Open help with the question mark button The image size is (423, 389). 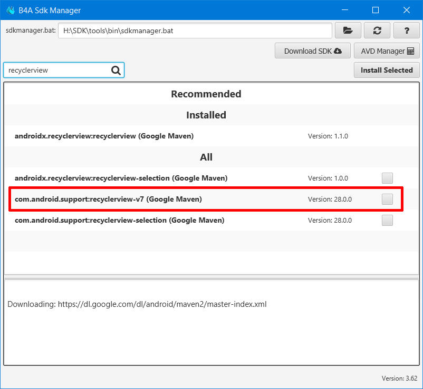tap(407, 31)
